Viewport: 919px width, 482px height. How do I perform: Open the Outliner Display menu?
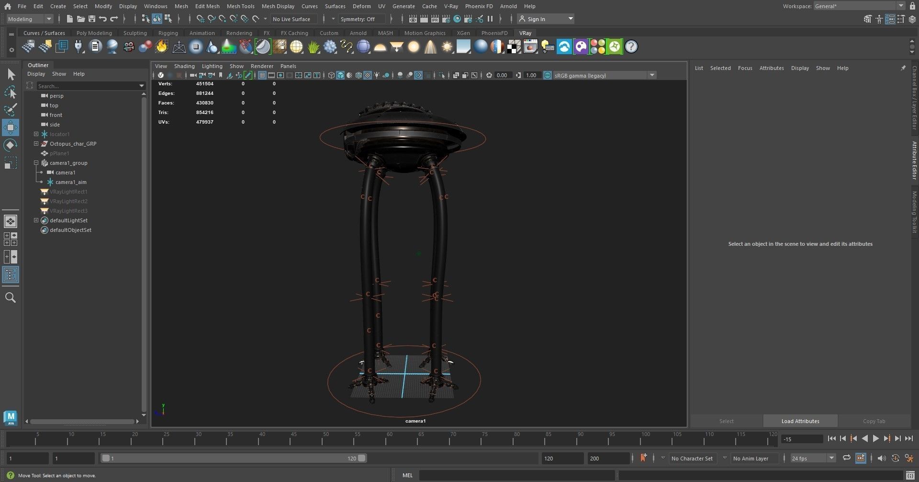(36, 74)
